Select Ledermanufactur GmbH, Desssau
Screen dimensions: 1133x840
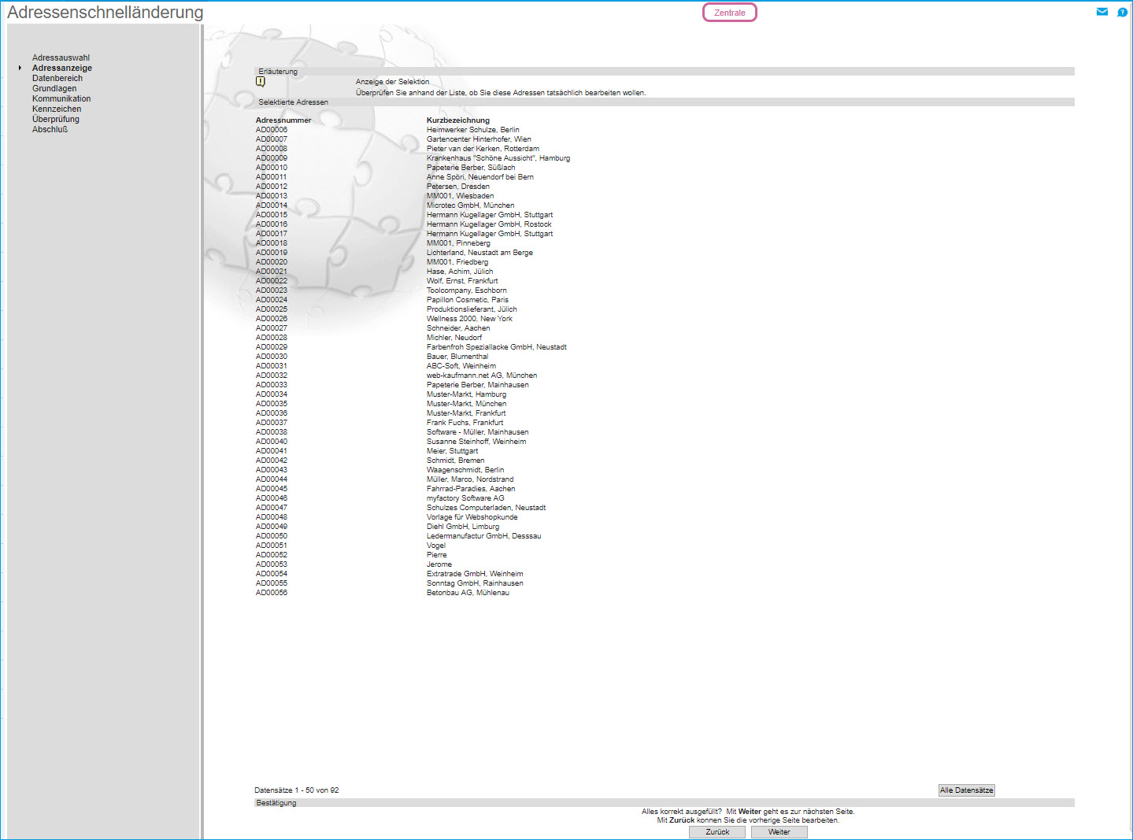[x=484, y=536]
